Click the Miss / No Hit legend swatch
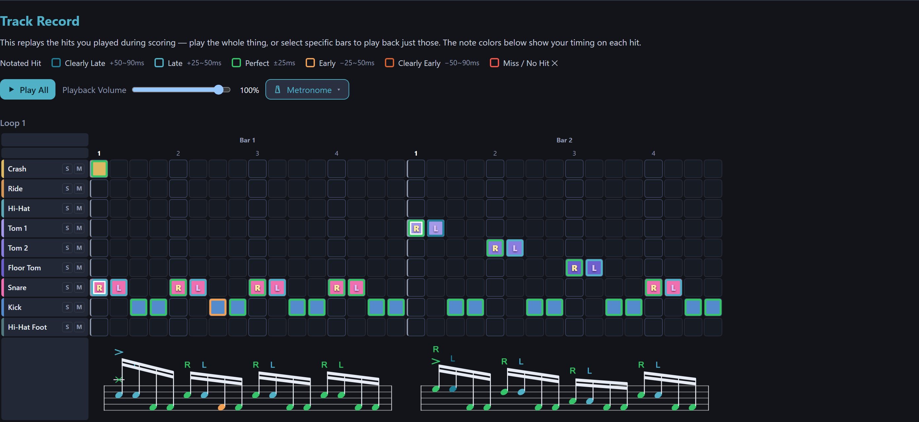 (494, 63)
